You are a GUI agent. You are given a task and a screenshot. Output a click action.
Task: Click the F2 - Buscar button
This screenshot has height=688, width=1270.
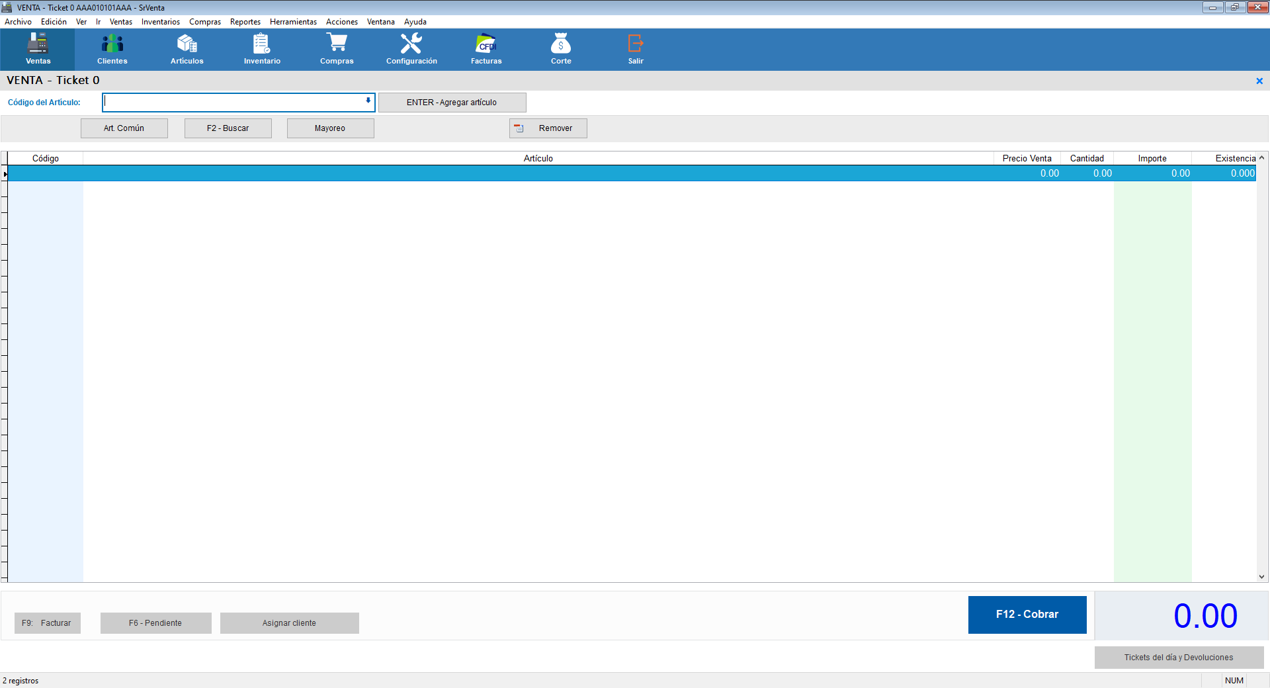tap(228, 128)
